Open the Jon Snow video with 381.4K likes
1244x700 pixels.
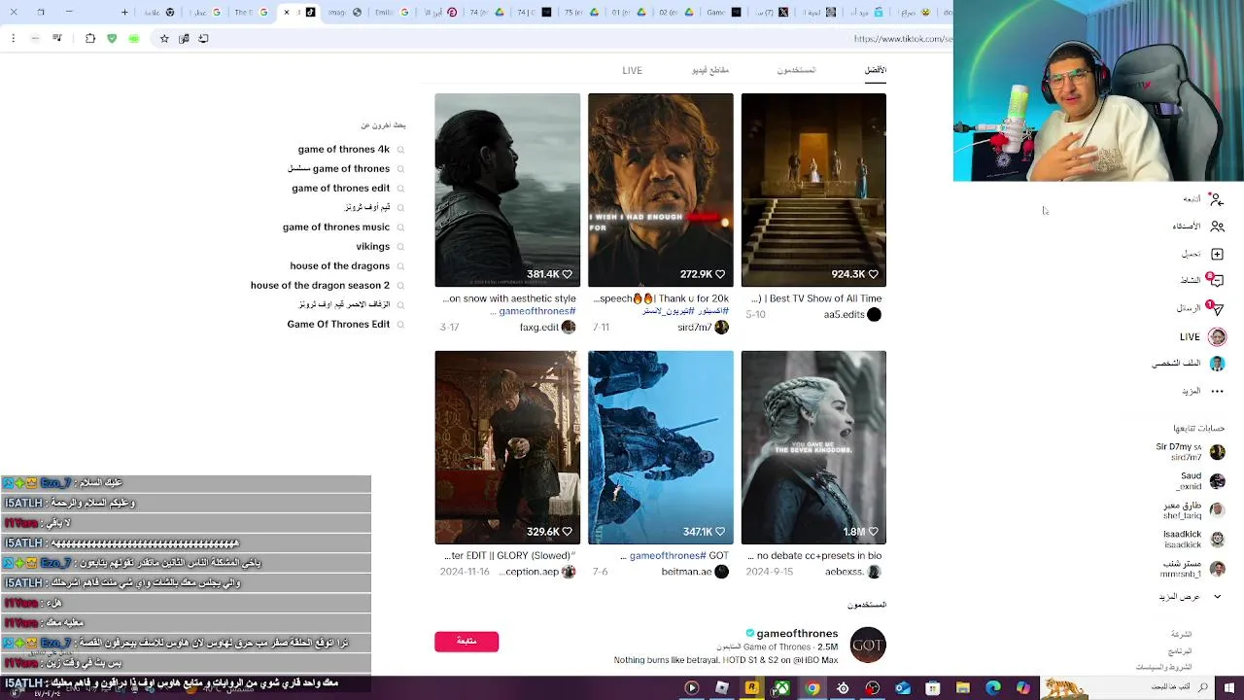(x=507, y=190)
